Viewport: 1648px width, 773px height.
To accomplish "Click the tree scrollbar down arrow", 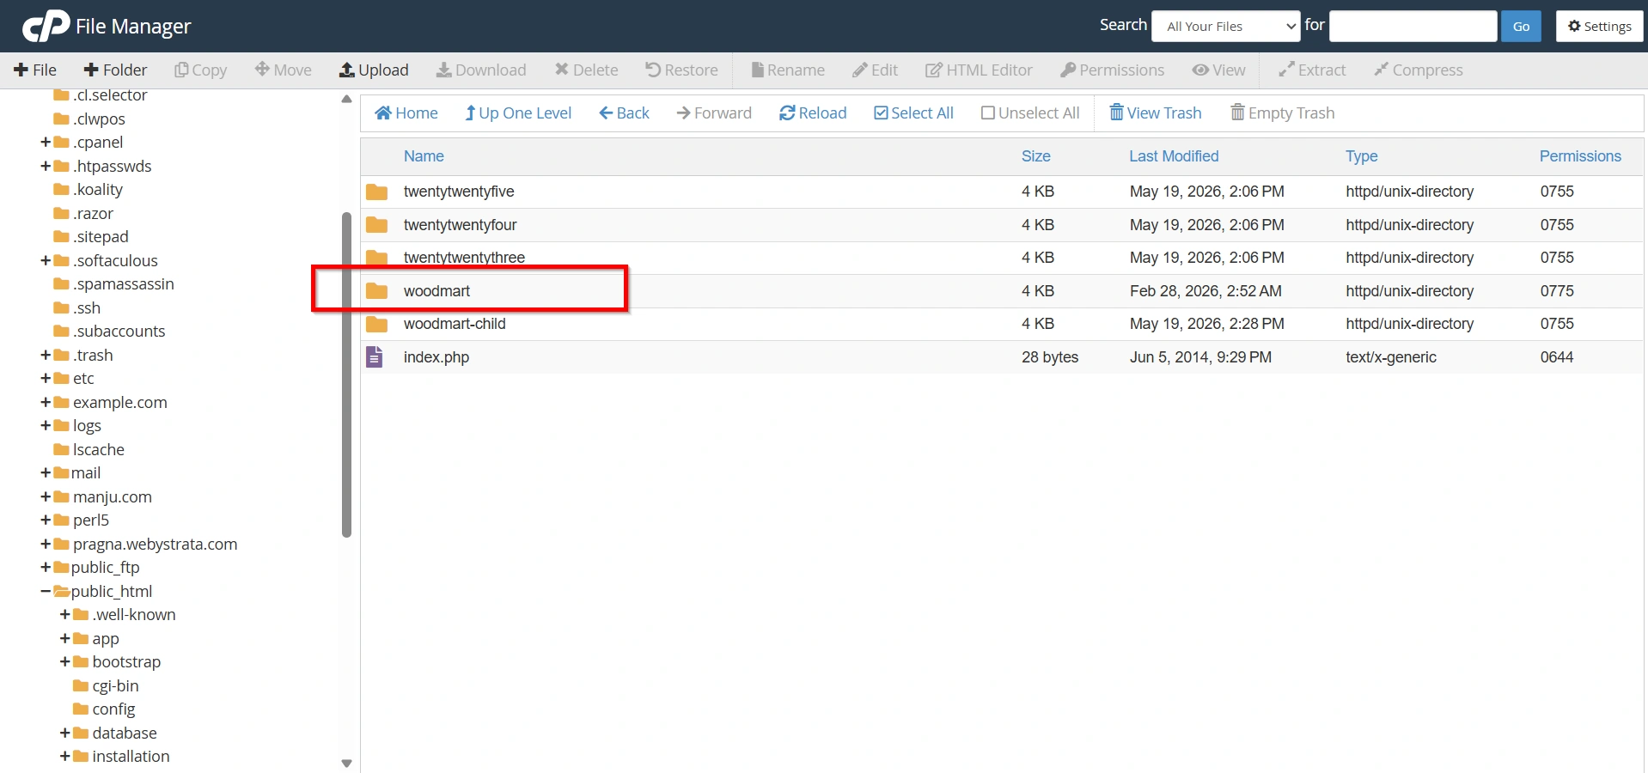I will point(346,763).
